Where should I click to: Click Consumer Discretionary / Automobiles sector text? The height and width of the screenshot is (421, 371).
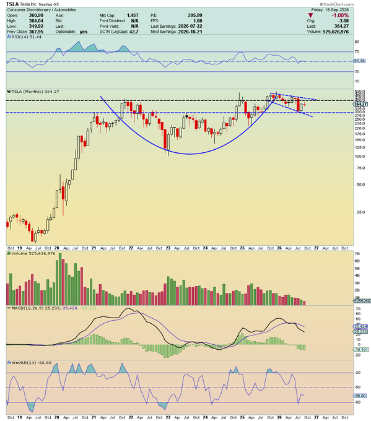pos(41,10)
